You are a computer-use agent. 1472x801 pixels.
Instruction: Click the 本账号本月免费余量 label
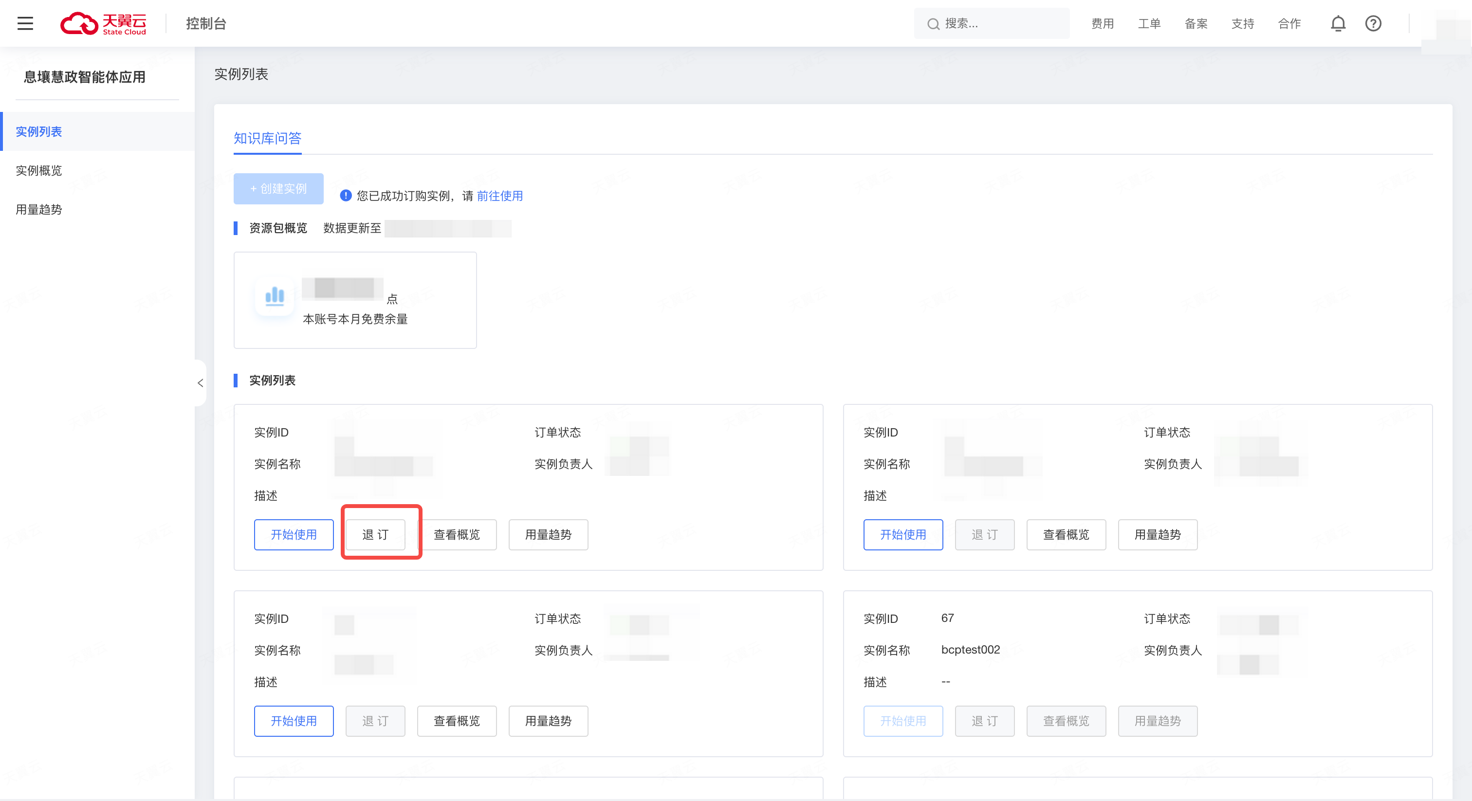pyautogui.click(x=355, y=319)
